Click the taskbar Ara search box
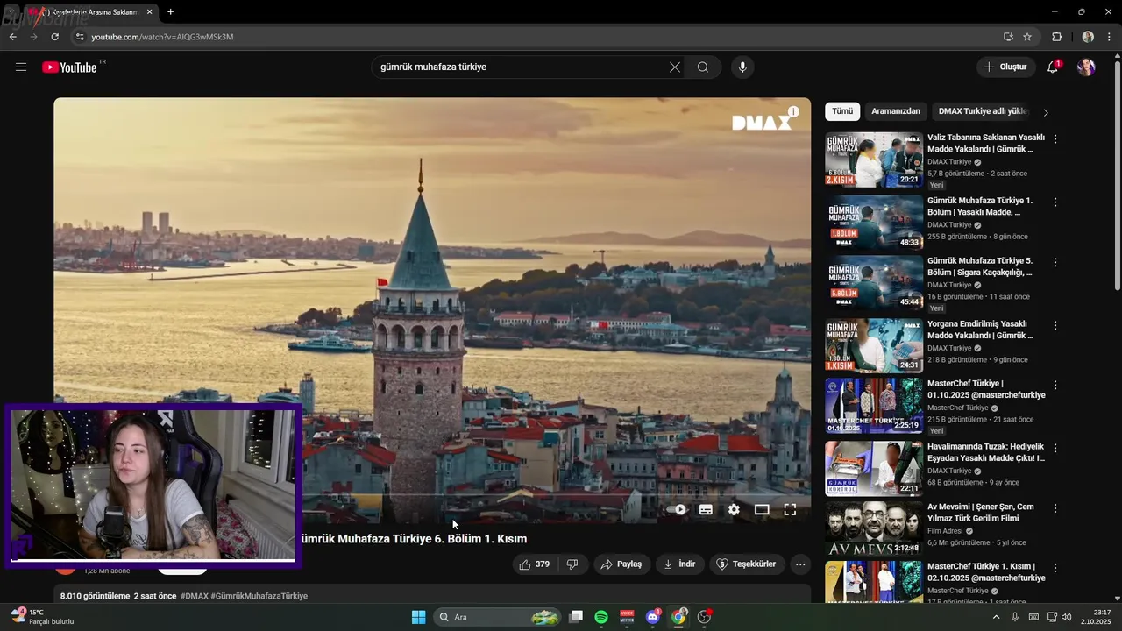The height and width of the screenshot is (631, 1122). click(498, 617)
